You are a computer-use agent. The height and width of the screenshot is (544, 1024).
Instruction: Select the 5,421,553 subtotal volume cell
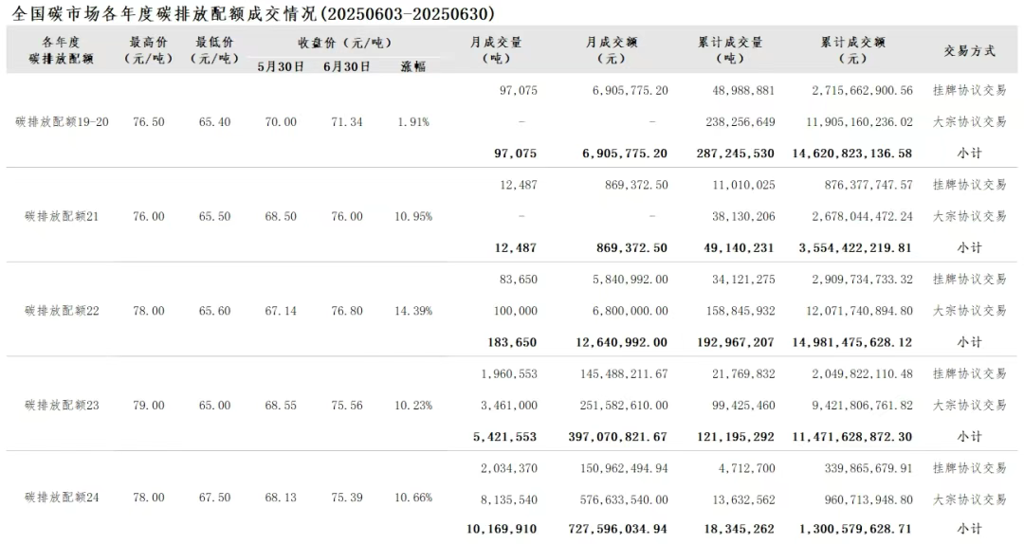504,437
